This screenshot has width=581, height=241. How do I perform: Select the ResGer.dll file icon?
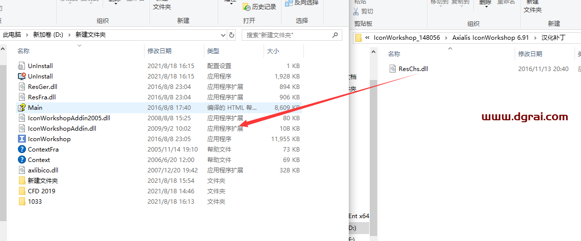pos(21,87)
